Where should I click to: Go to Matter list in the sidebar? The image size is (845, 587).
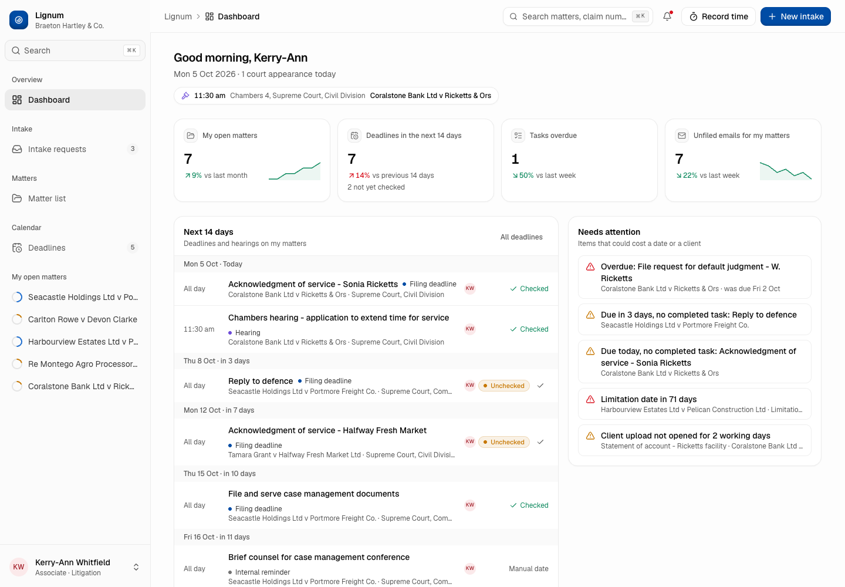75,198
